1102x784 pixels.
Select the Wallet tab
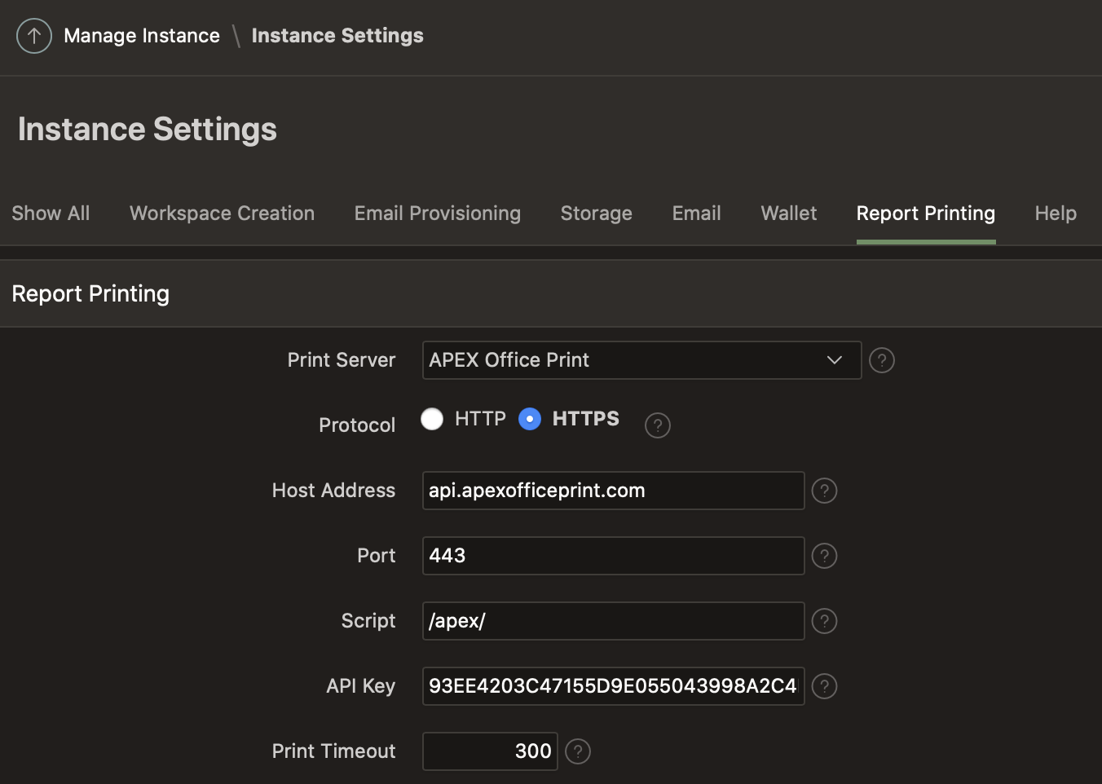click(x=789, y=214)
